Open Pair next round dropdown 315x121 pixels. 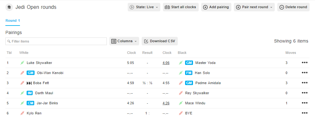(x=254, y=7)
